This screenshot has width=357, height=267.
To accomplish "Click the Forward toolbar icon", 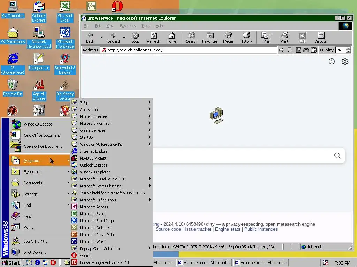I will (x=113, y=38).
